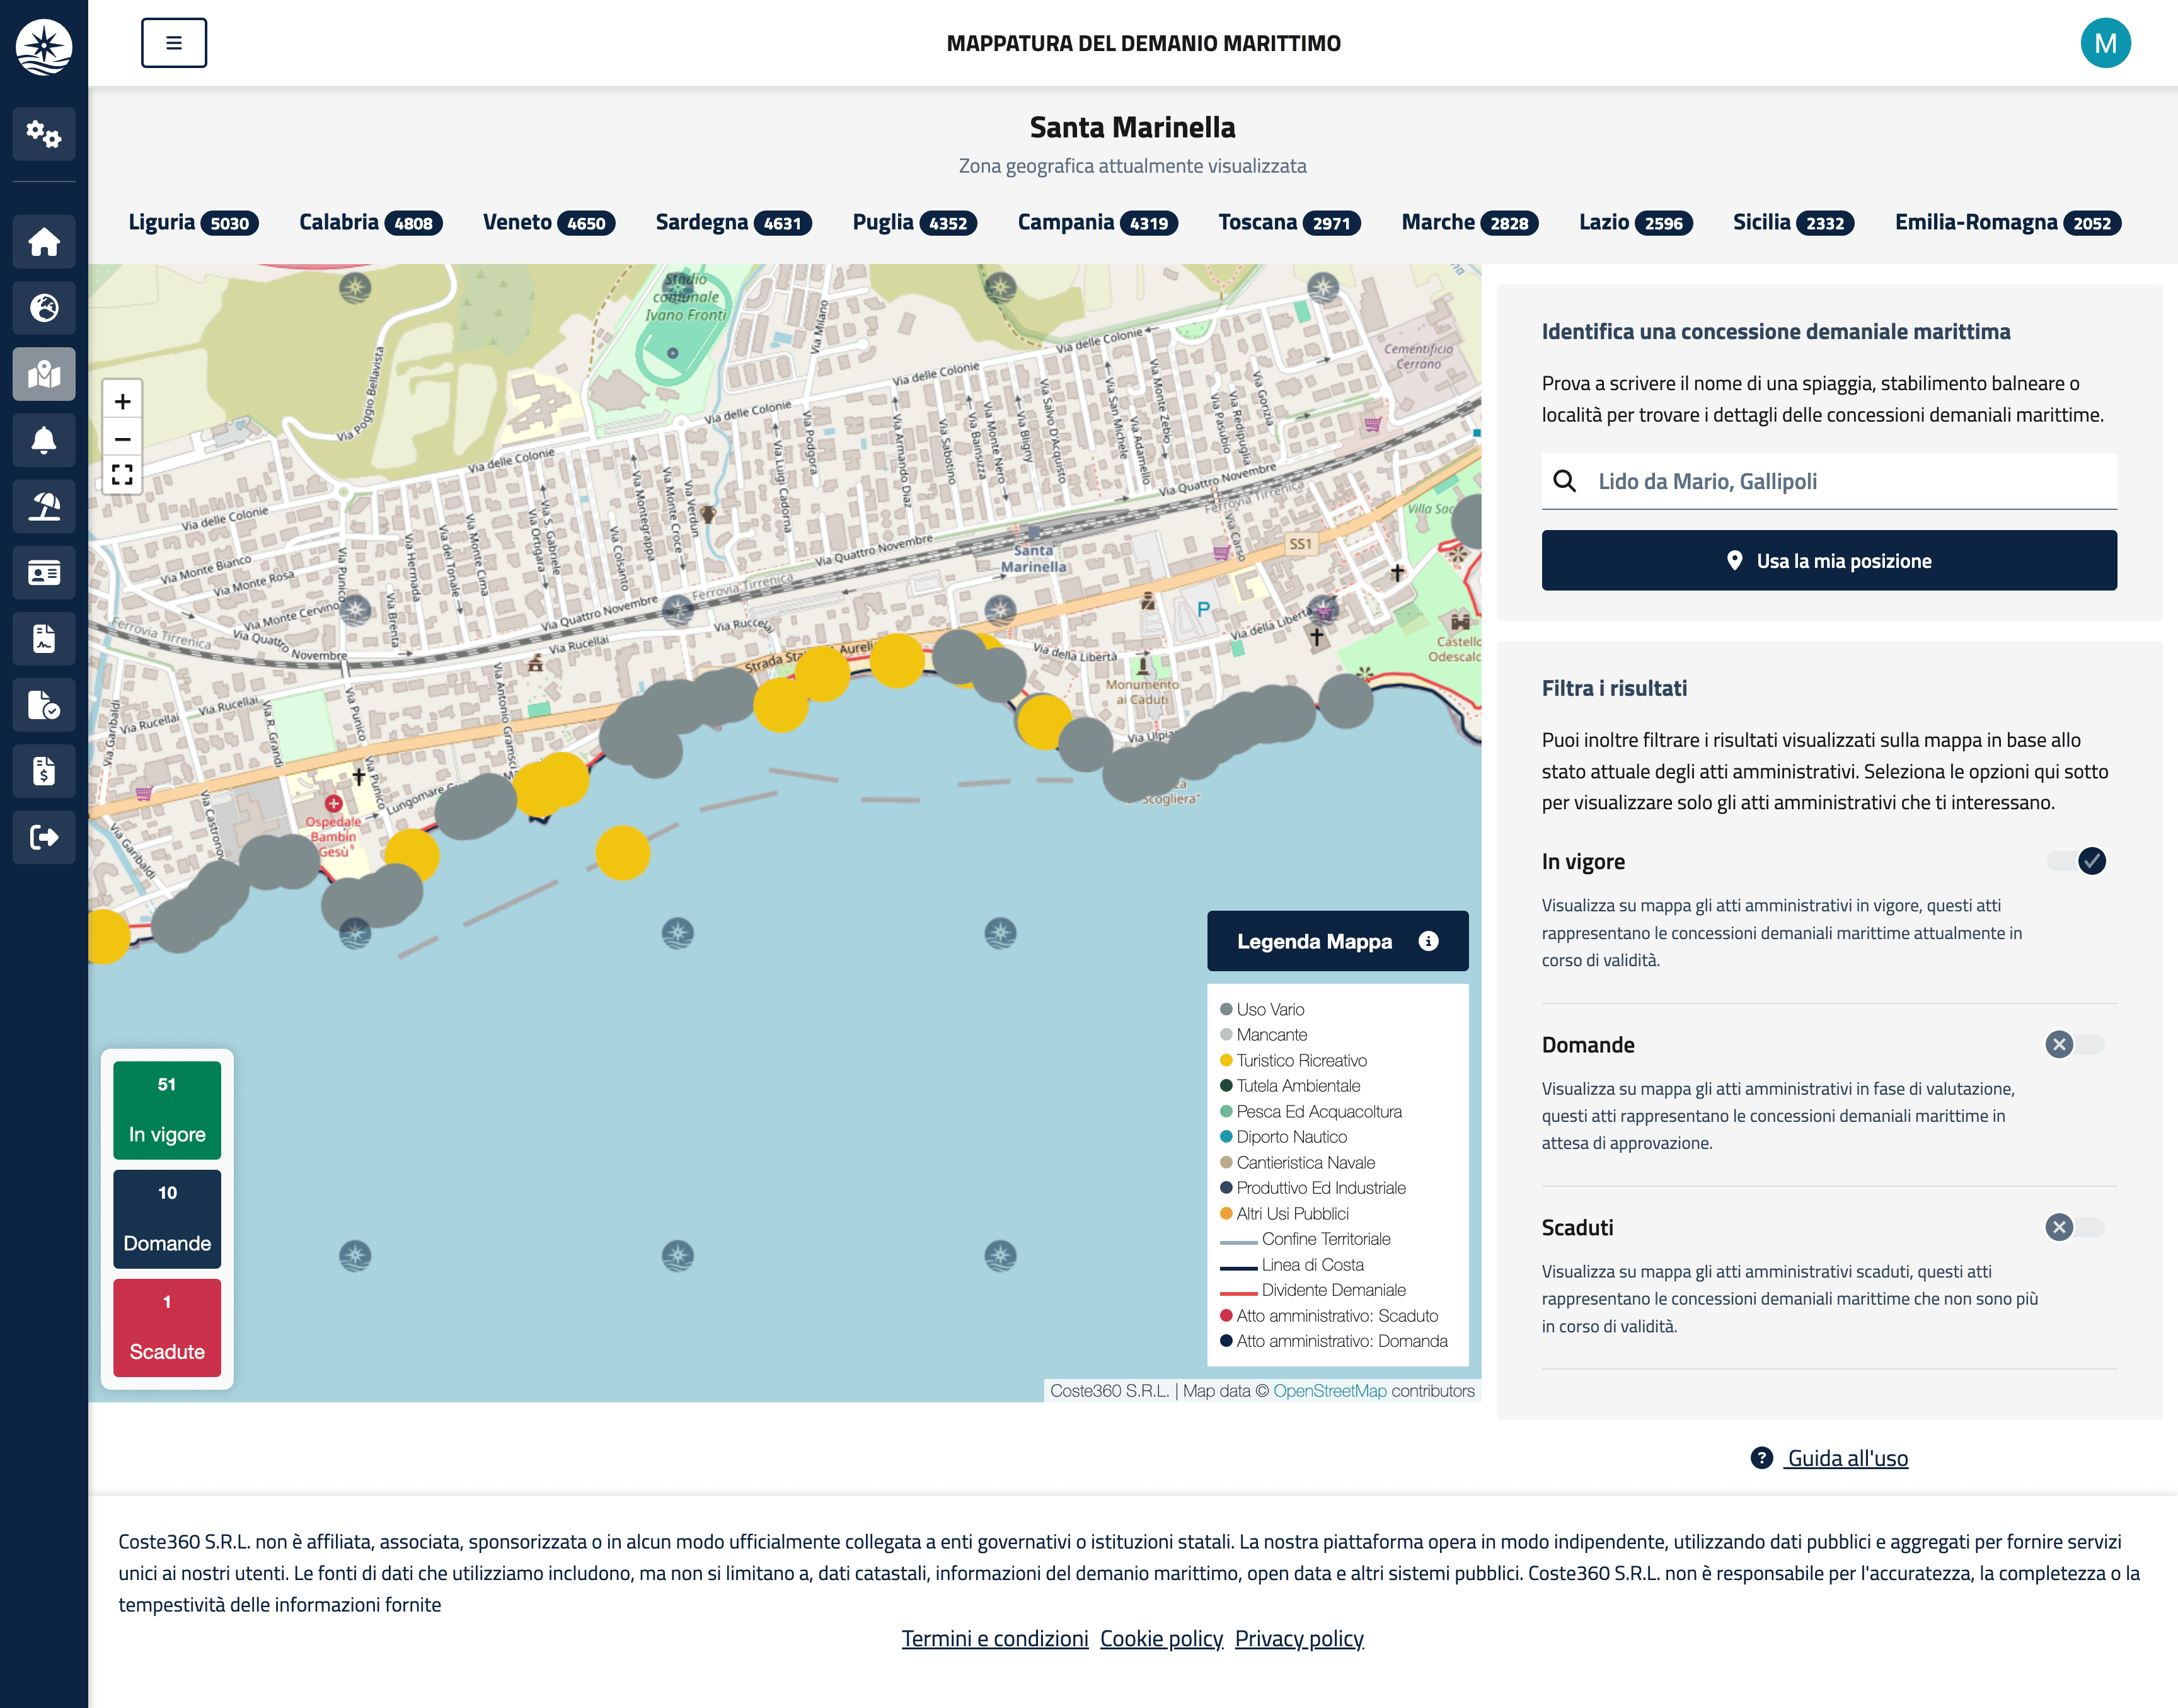Viewport: 2178px width, 1708px height.
Task: Open the OpenStreetMap attribution link
Action: (1329, 1391)
